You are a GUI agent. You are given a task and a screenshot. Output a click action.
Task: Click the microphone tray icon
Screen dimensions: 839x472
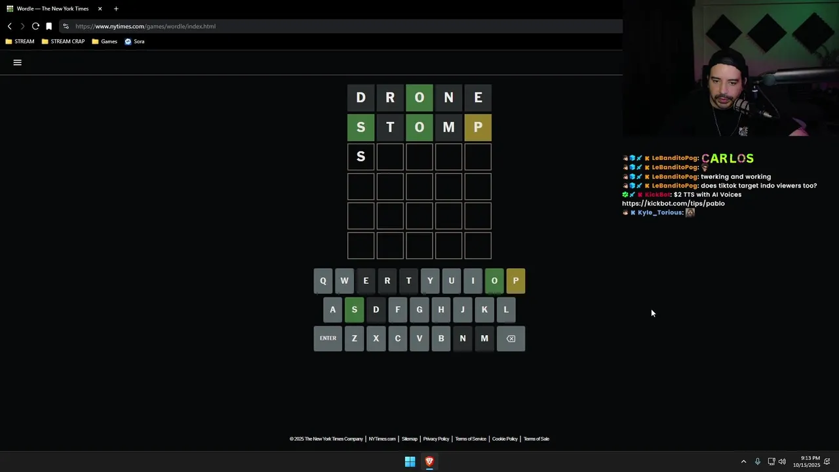tap(758, 462)
